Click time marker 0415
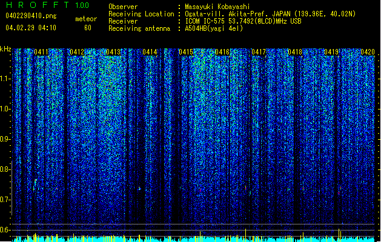The image size is (381, 242). [186, 52]
